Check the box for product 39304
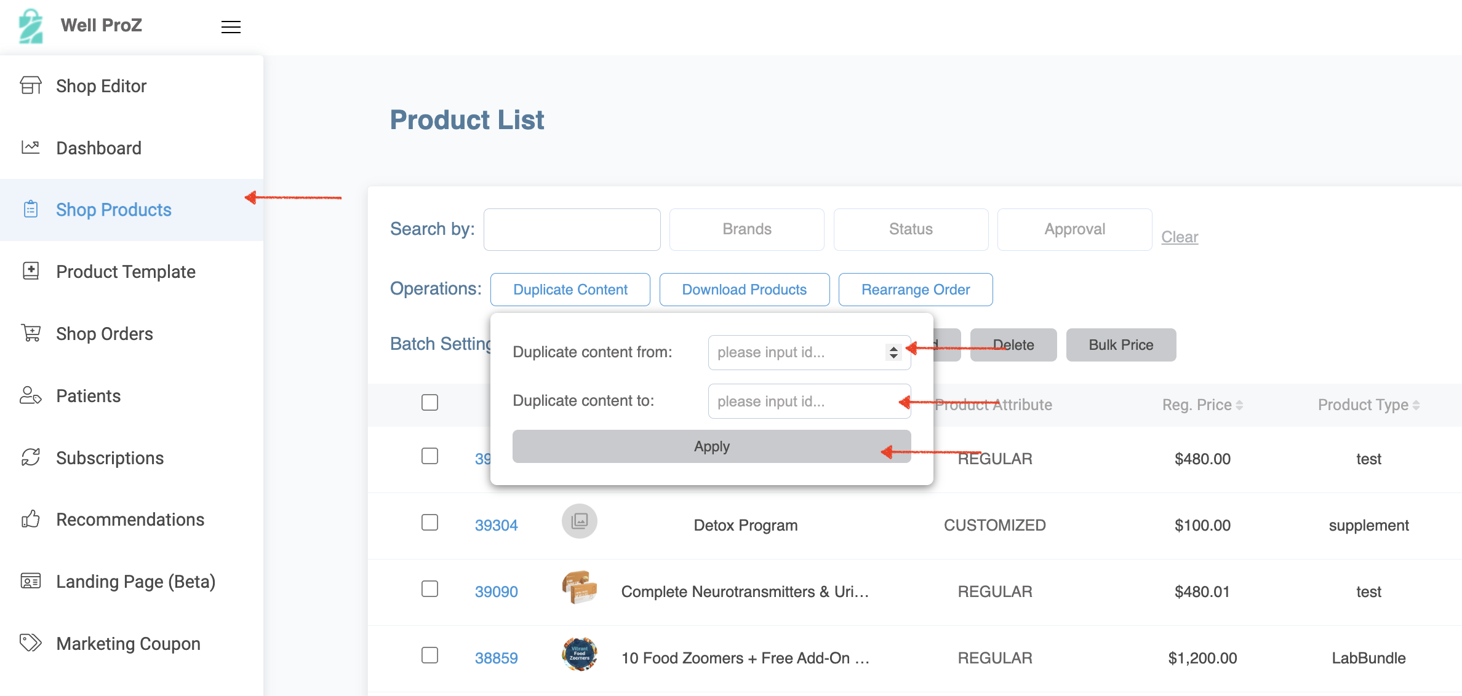1462x696 pixels. coord(429,523)
